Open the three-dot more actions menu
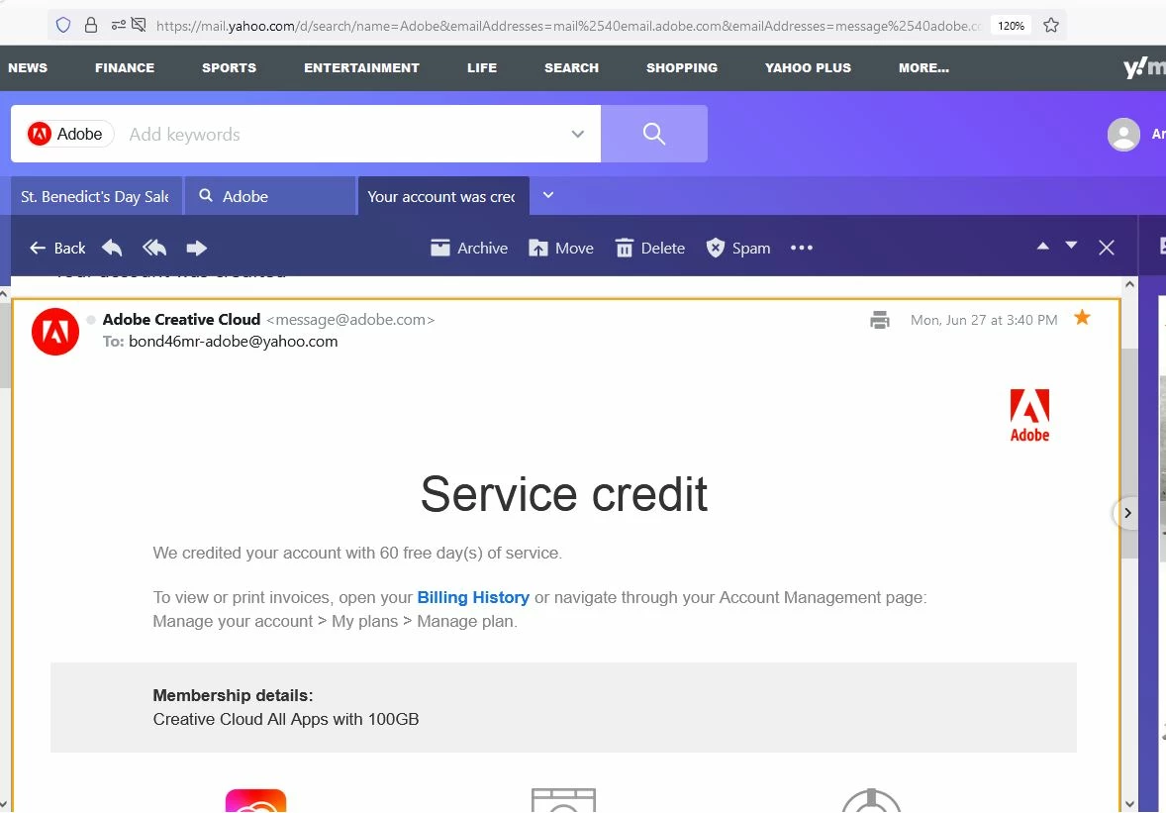Screen dimensions: 1166x813 (801, 248)
